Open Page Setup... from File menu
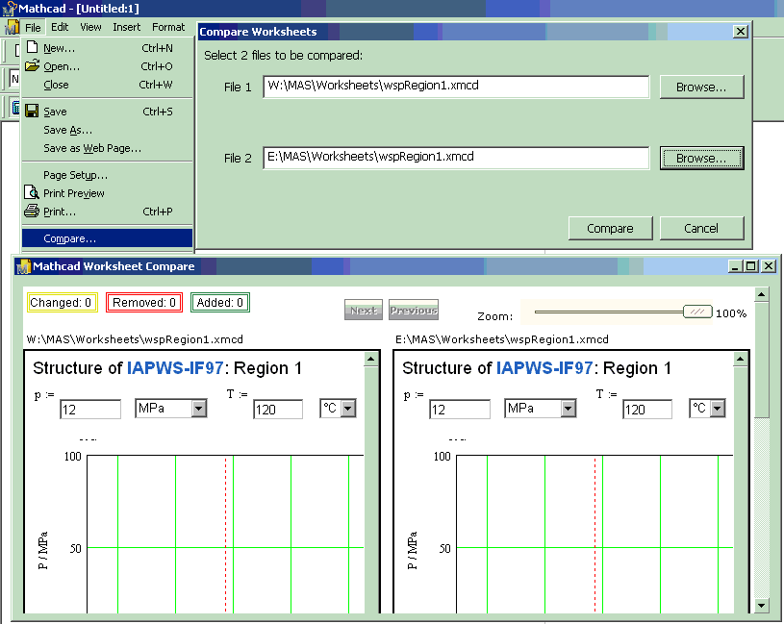The width and height of the screenshot is (784, 624). coord(107,175)
